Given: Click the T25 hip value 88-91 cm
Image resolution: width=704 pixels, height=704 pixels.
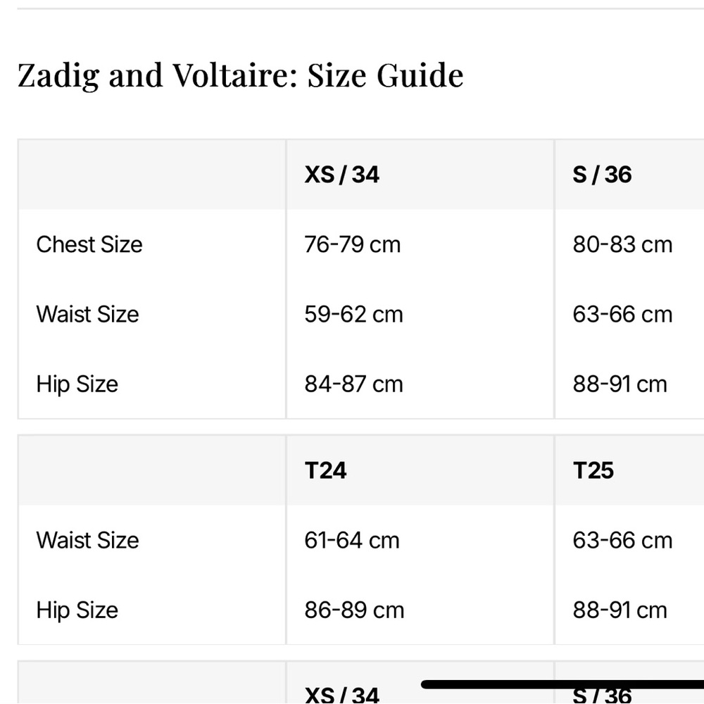Looking at the screenshot, I should coord(620,610).
